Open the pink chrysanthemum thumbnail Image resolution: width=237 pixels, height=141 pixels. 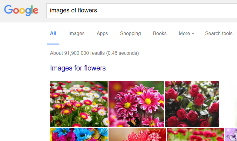point(136,104)
